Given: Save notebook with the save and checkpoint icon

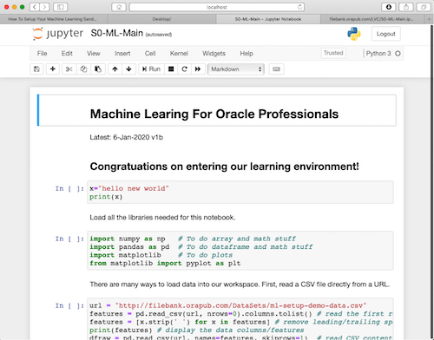Looking at the screenshot, I should pos(36,69).
